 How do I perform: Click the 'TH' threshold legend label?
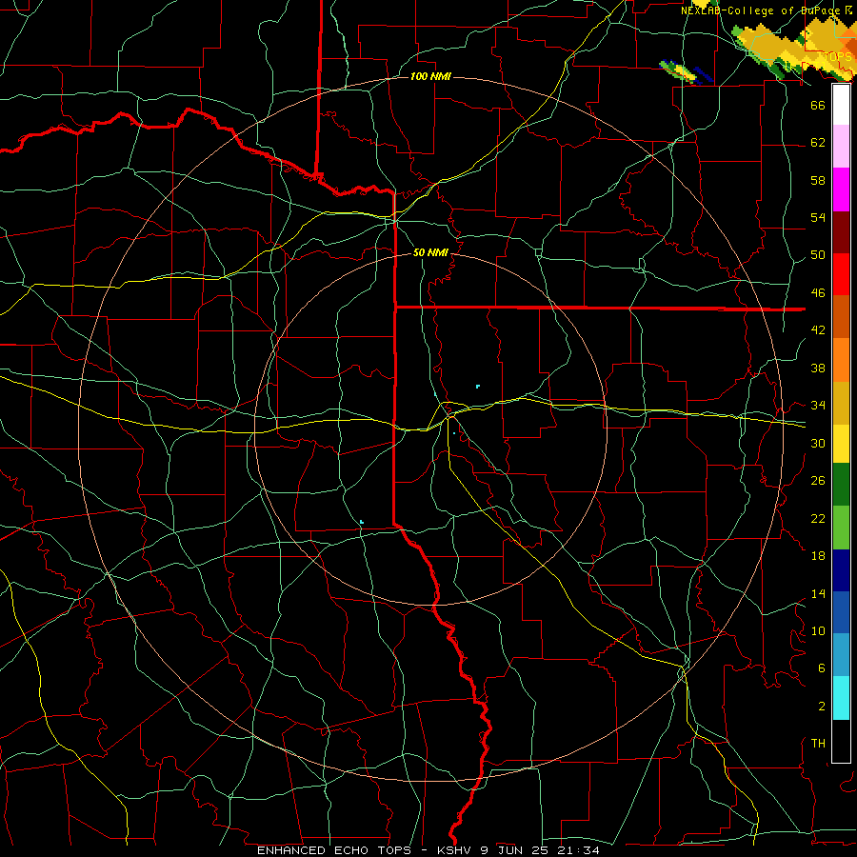tap(818, 744)
